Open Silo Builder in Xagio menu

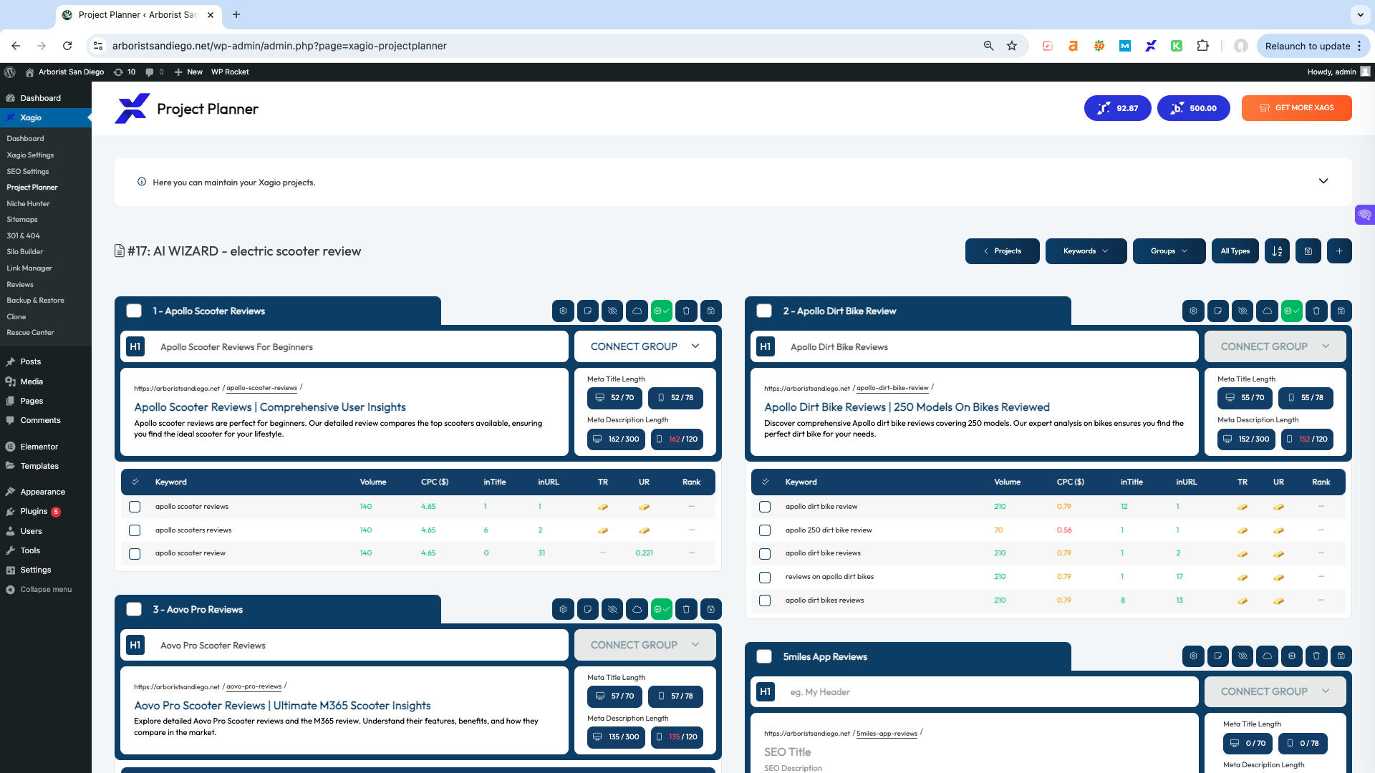click(25, 252)
